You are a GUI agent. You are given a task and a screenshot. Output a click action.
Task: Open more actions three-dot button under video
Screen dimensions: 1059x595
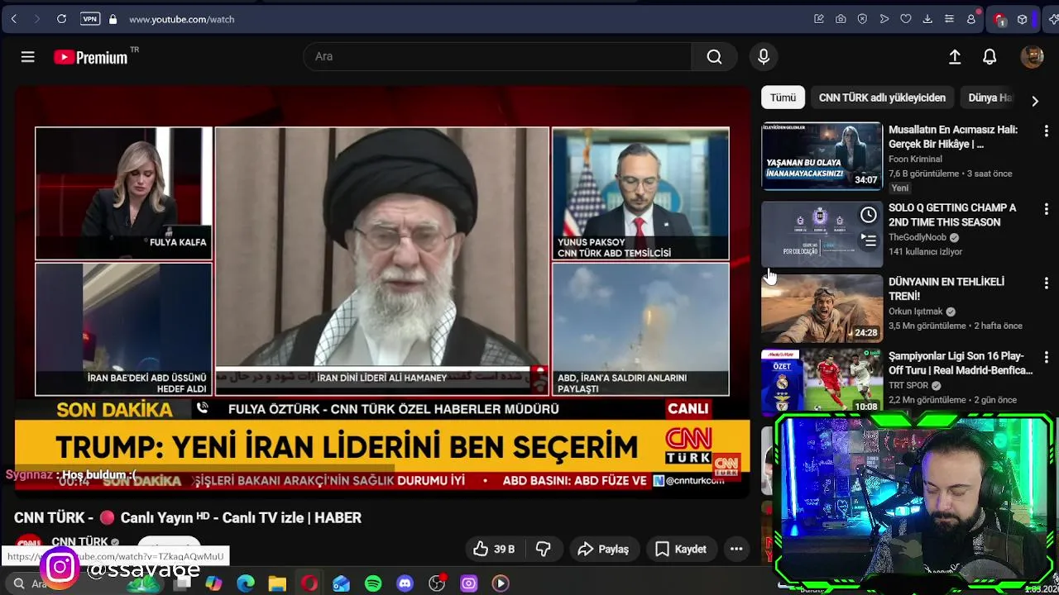pos(736,549)
